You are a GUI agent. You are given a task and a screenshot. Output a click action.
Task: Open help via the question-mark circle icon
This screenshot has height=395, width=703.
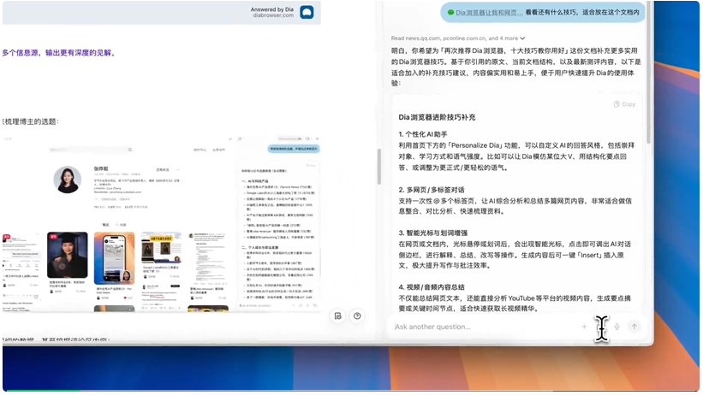357,316
